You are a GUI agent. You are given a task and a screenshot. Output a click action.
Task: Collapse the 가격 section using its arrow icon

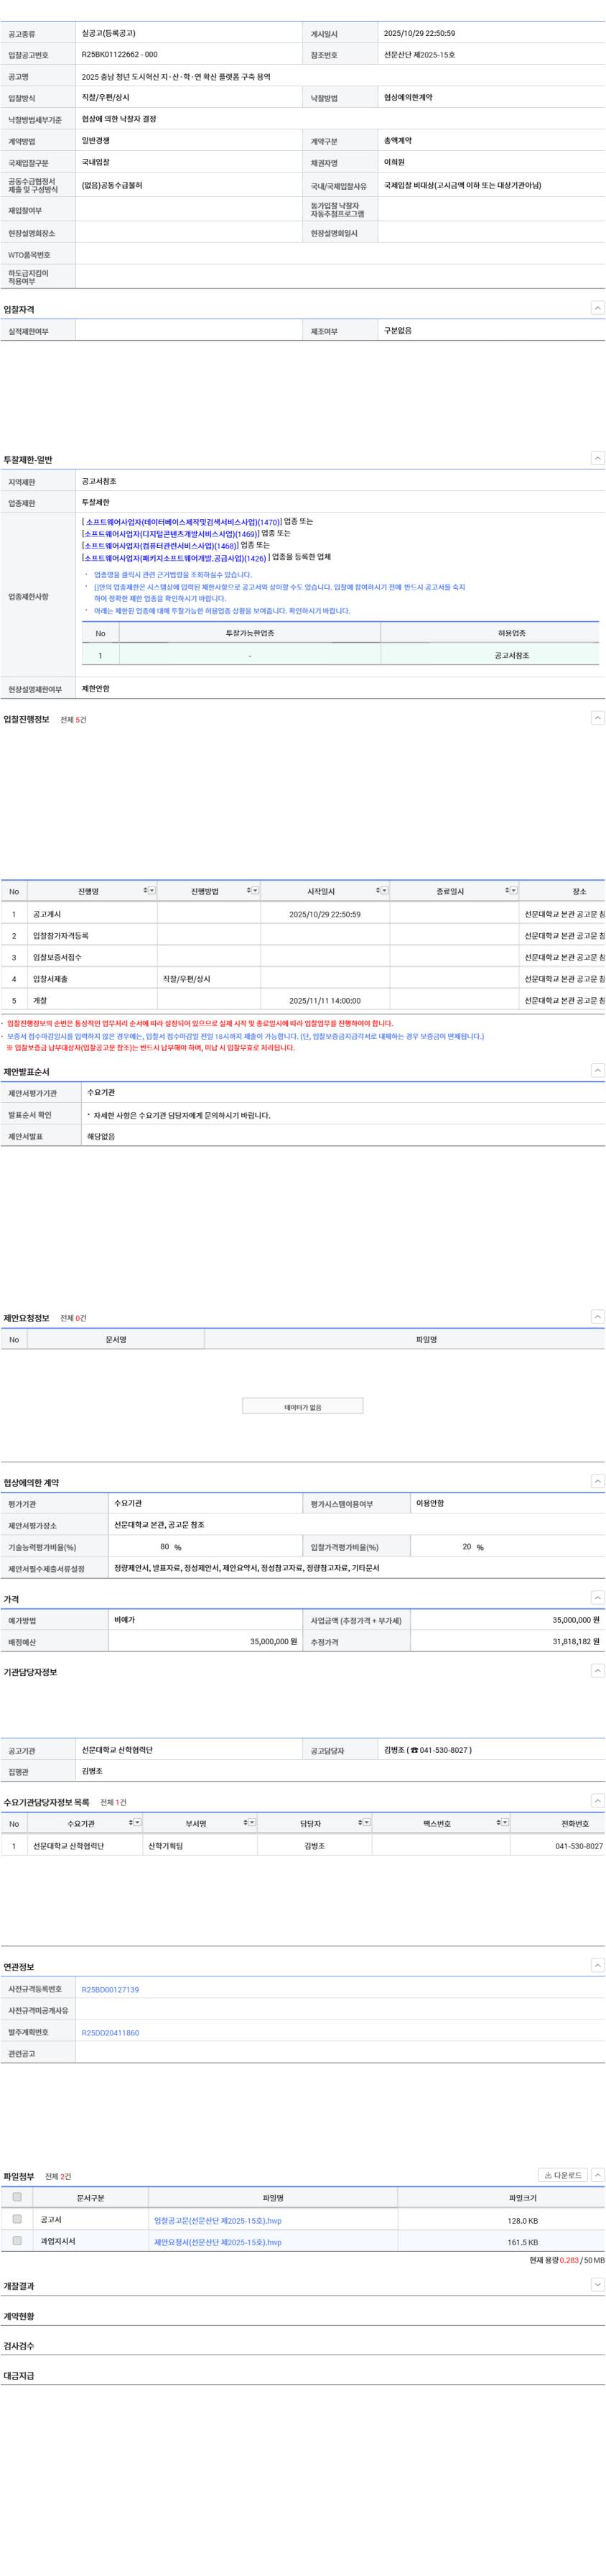click(597, 1598)
